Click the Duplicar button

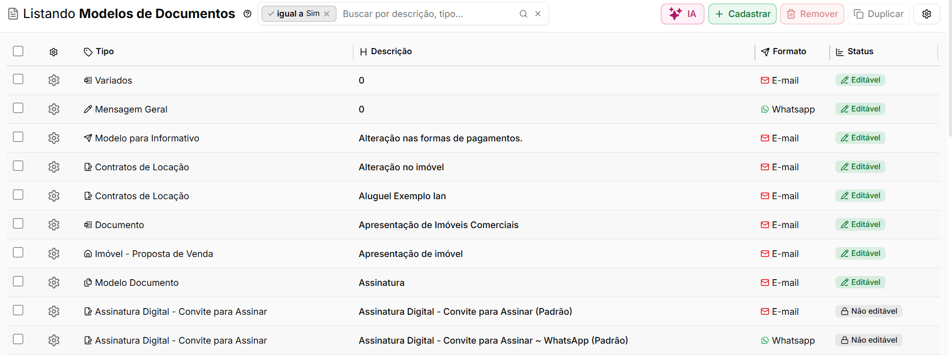879,14
